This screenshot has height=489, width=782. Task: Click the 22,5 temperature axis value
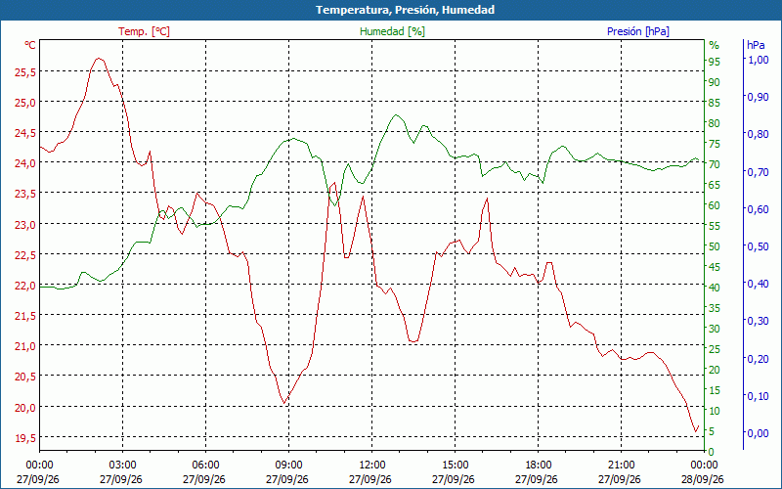tap(25, 255)
